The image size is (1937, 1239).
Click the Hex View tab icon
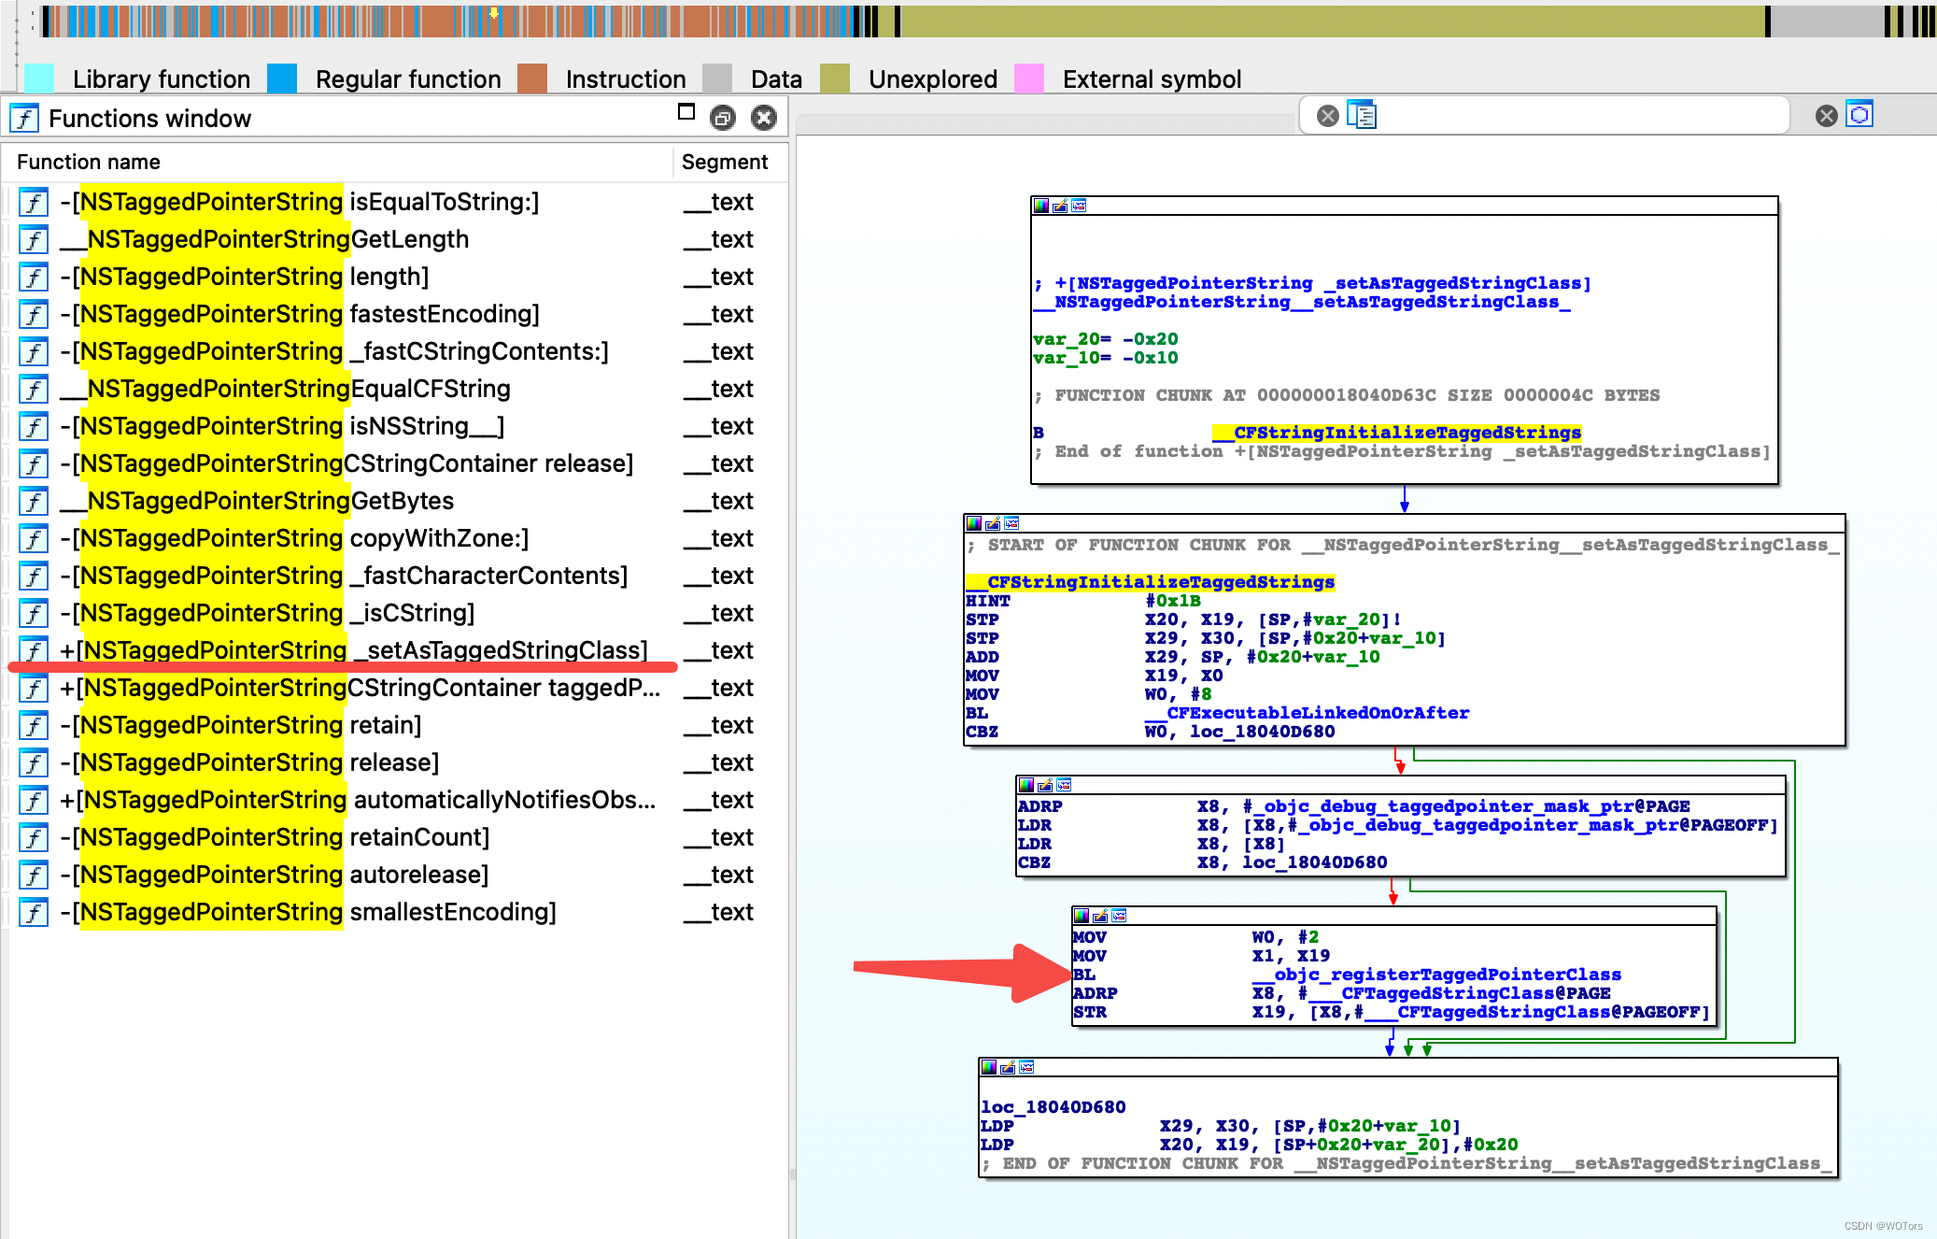pos(1860,115)
